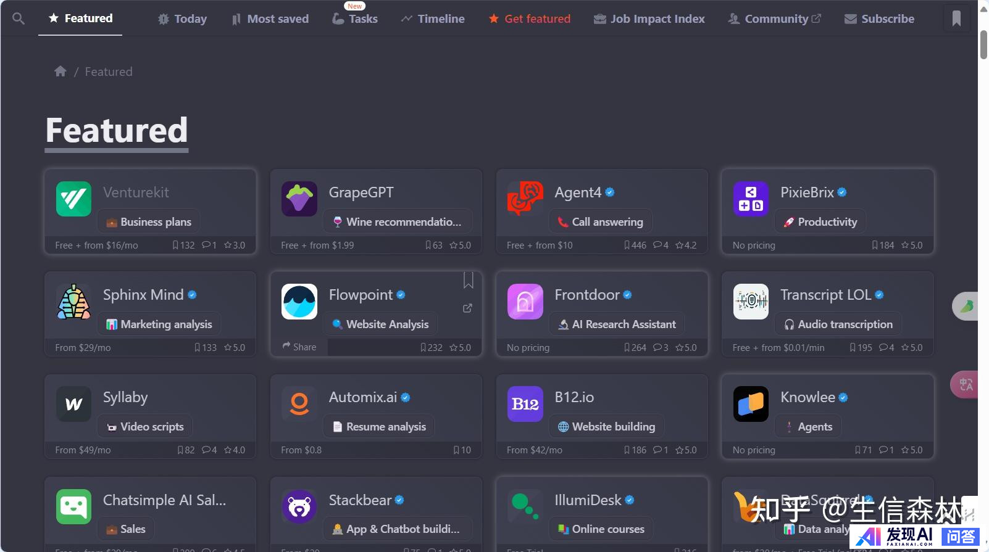Viewport: 989px width, 552px height.
Task: Click the pink translate side widget
Action: (x=965, y=385)
